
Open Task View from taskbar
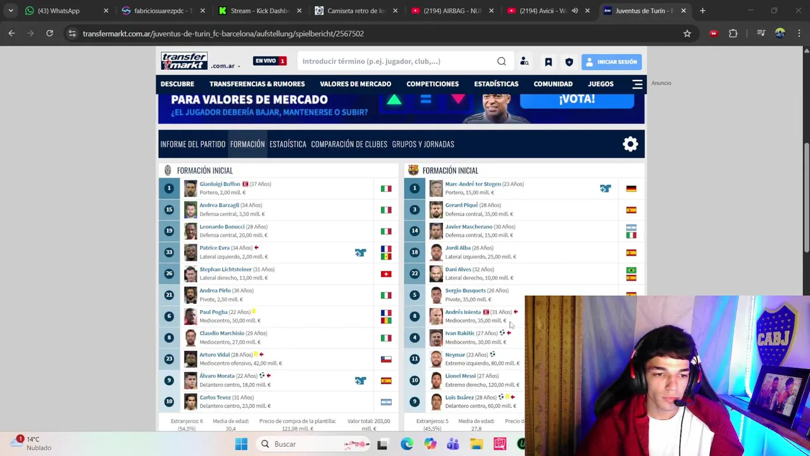tap(382, 444)
